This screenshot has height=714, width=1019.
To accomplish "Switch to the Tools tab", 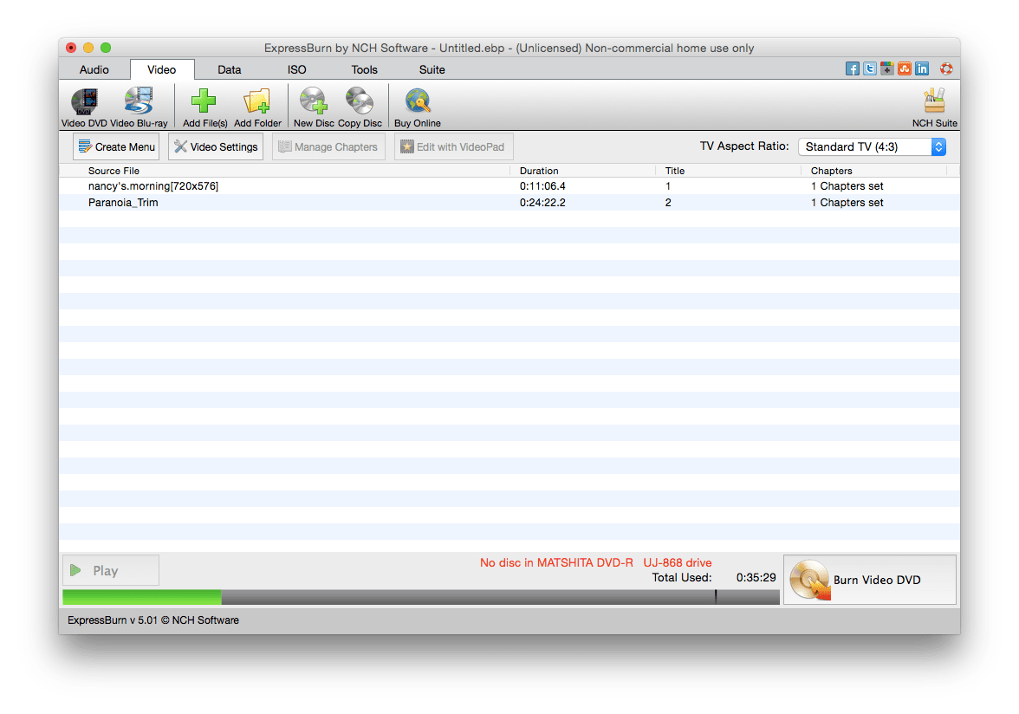I will [364, 69].
